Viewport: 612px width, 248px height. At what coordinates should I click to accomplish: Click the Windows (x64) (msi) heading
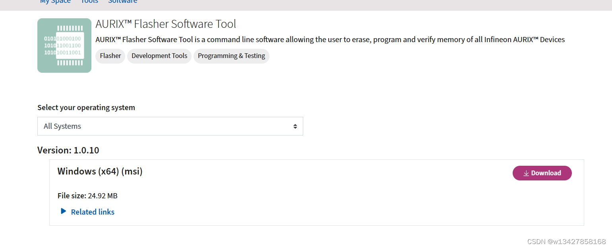(100, 171)
